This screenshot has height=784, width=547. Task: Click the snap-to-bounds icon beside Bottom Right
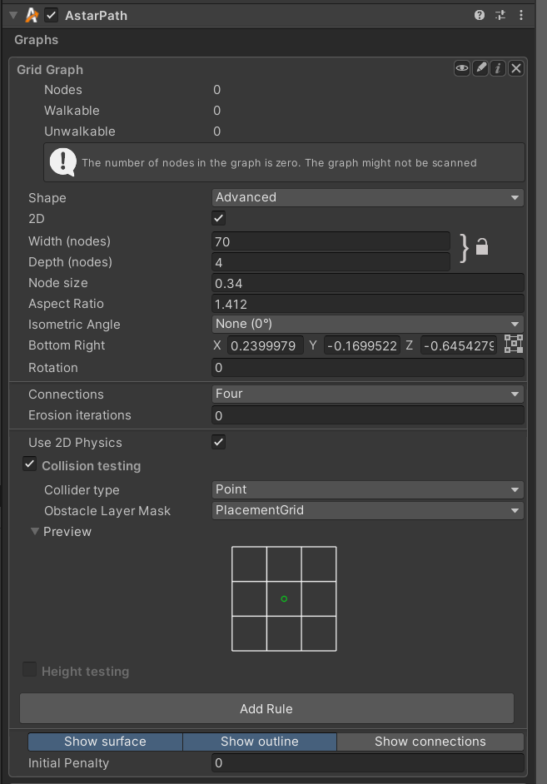[514, 344]
